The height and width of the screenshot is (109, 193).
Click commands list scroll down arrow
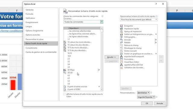(102, 90)
